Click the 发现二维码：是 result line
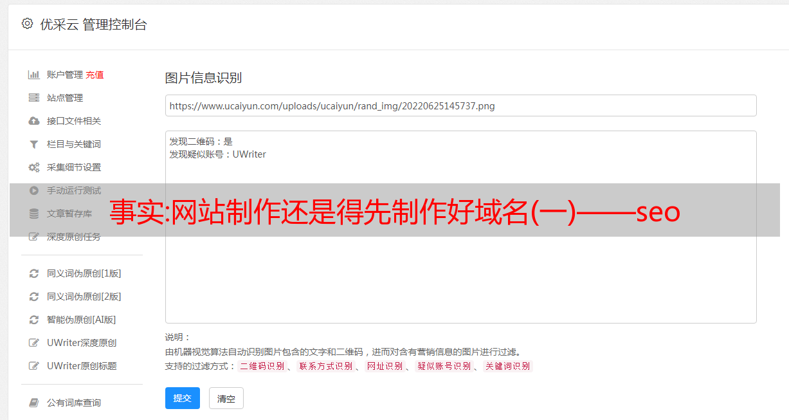The image size is (789, 420). [201, 142]
